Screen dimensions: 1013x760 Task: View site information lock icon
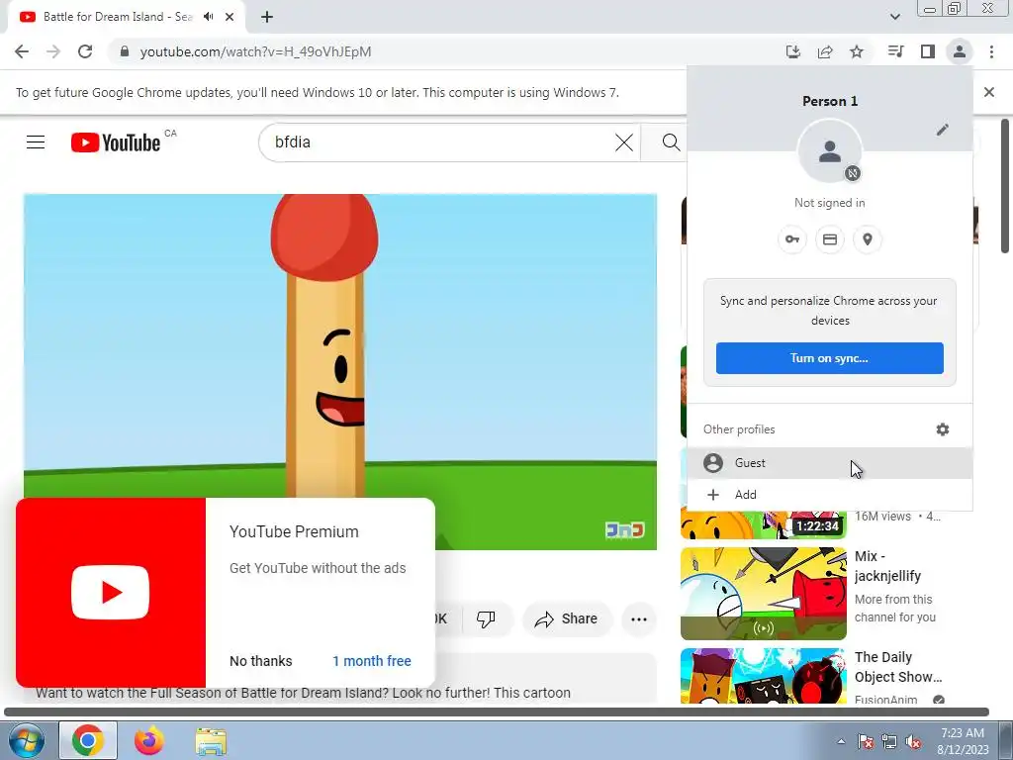[125, 51]
